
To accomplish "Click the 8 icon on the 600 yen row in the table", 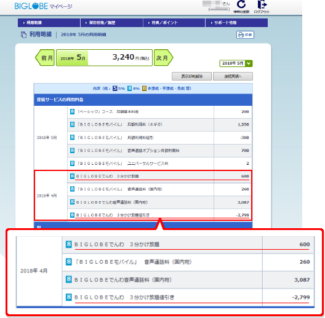I will pos(72,176).
